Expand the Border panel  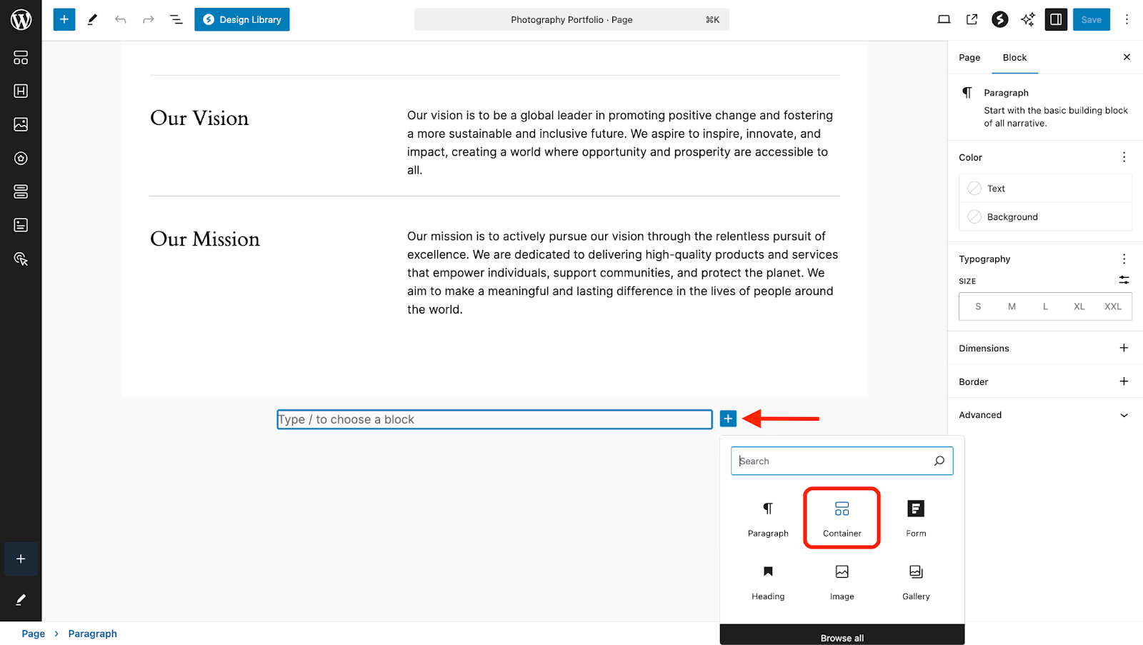[x=1123, y=381]
